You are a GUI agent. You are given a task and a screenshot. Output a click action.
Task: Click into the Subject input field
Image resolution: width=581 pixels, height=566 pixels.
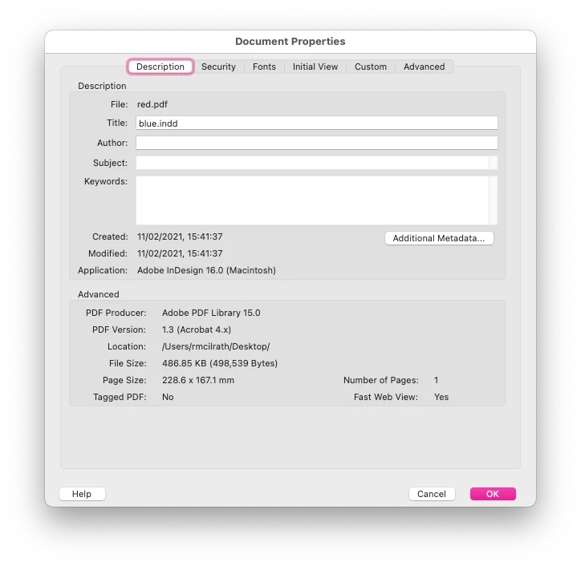coord(312,163)
